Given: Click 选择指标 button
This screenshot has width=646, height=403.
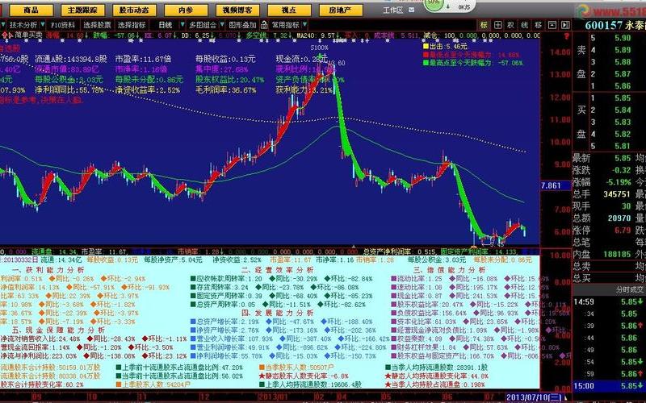Looking at the screenshot, I should 132,25.
